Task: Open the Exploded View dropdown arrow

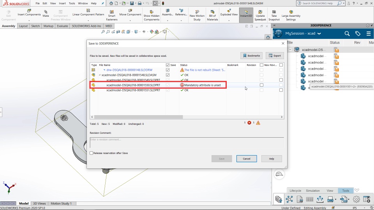Action: click(x=229, y=21)
